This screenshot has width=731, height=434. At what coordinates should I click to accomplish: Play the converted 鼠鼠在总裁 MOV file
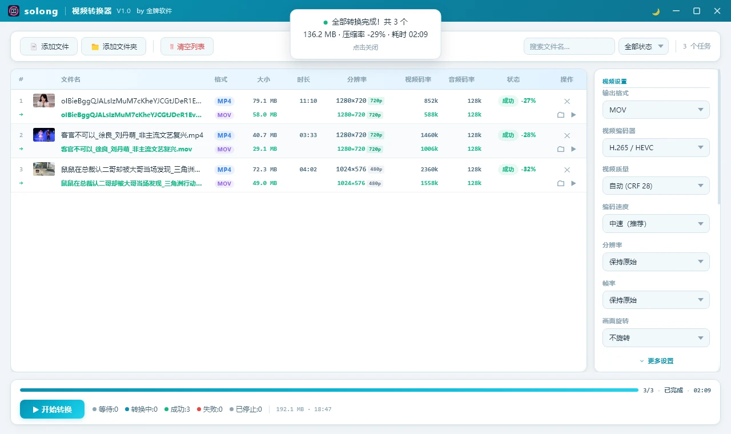pos(573,183)
